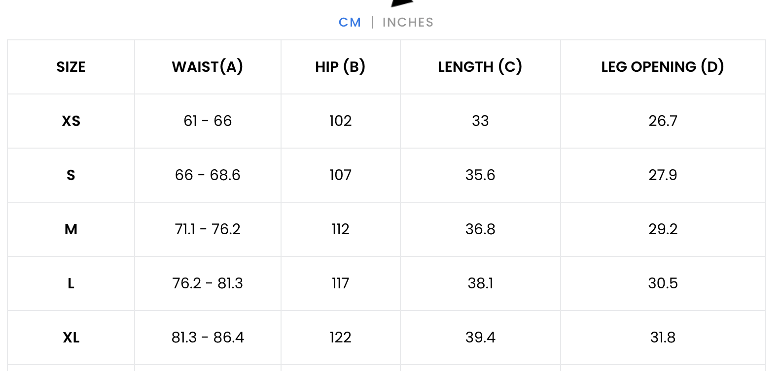
Task: Click the HIP (B) column header
Action: (340, 67)
